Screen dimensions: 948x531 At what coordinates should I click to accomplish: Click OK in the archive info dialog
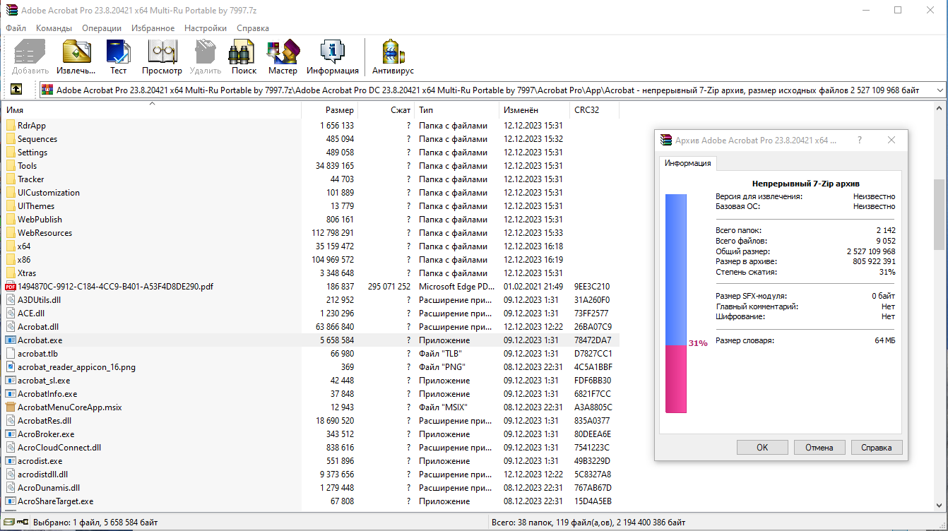pyautogui.click(x=762, y=447)
